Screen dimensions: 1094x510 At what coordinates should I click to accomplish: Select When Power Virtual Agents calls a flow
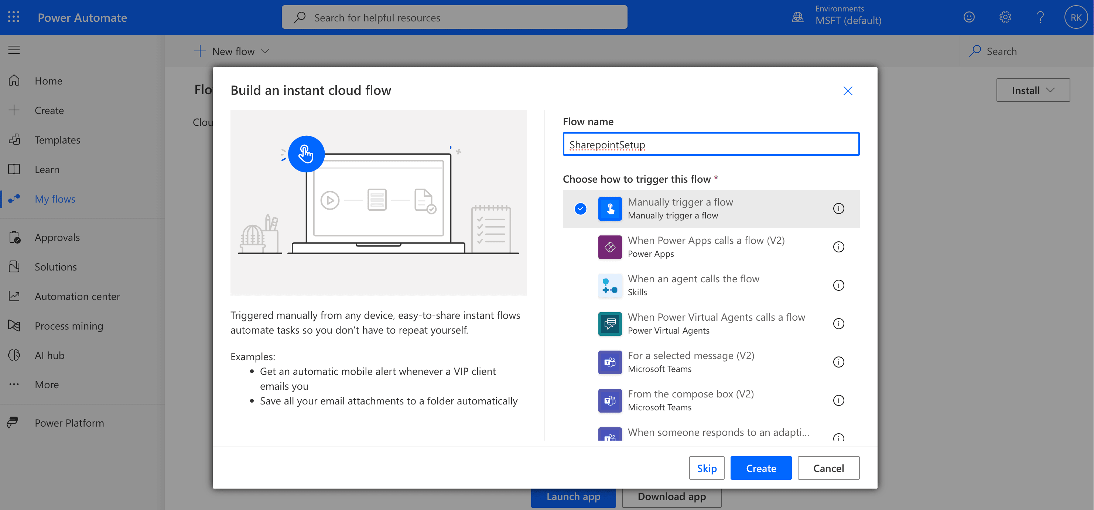[711, 324]
